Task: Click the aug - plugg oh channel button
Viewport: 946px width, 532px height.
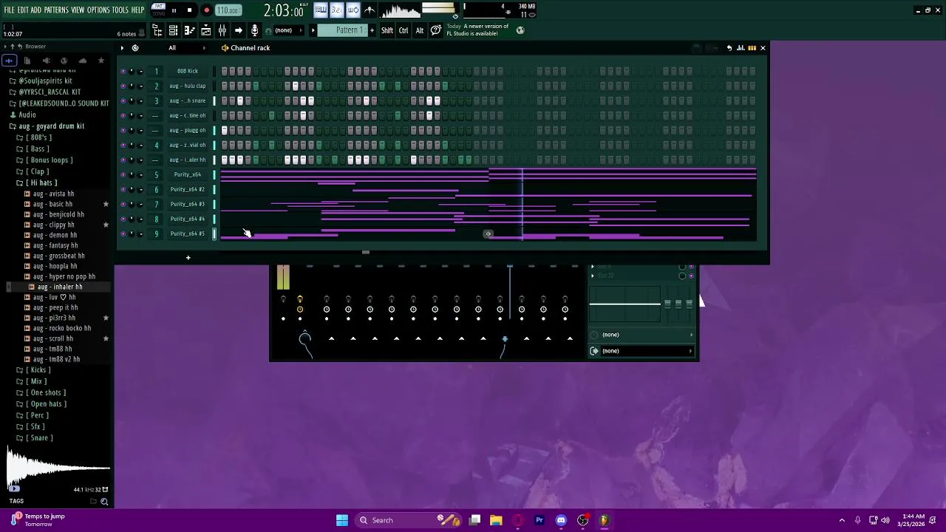Action: pyautogui.click(x=188, y=130)
